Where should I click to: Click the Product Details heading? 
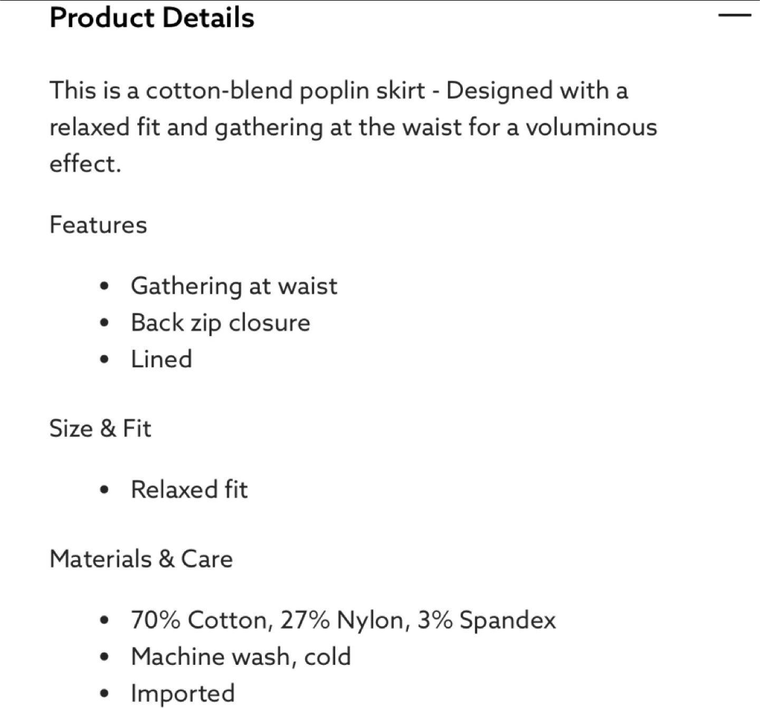coord(152,17)
